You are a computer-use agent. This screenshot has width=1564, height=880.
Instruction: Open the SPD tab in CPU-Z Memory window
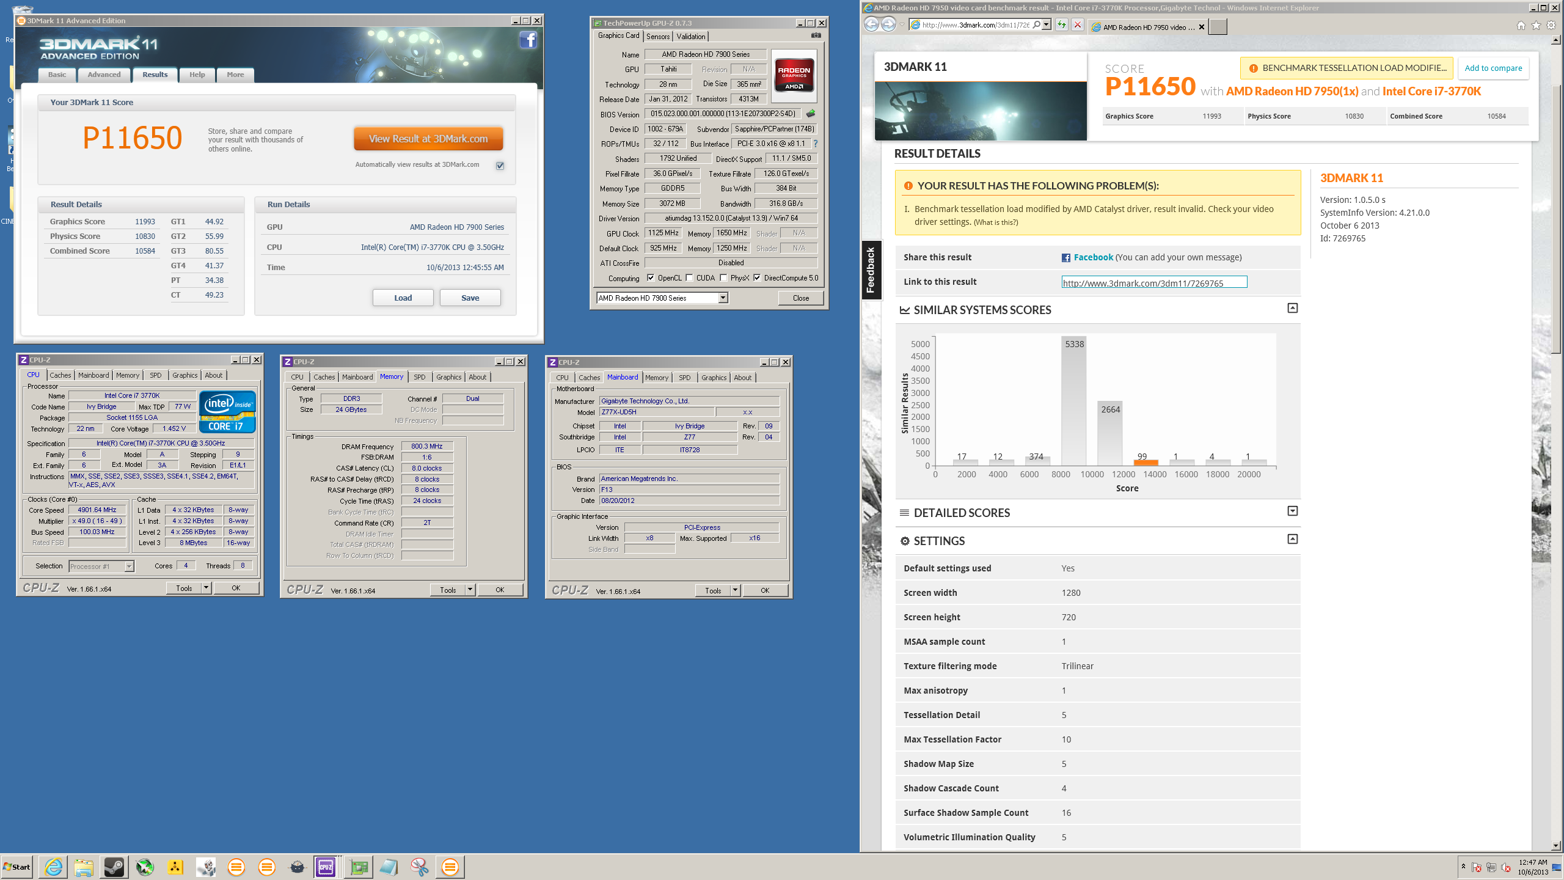pyautogui.click(x=420, y=377)
